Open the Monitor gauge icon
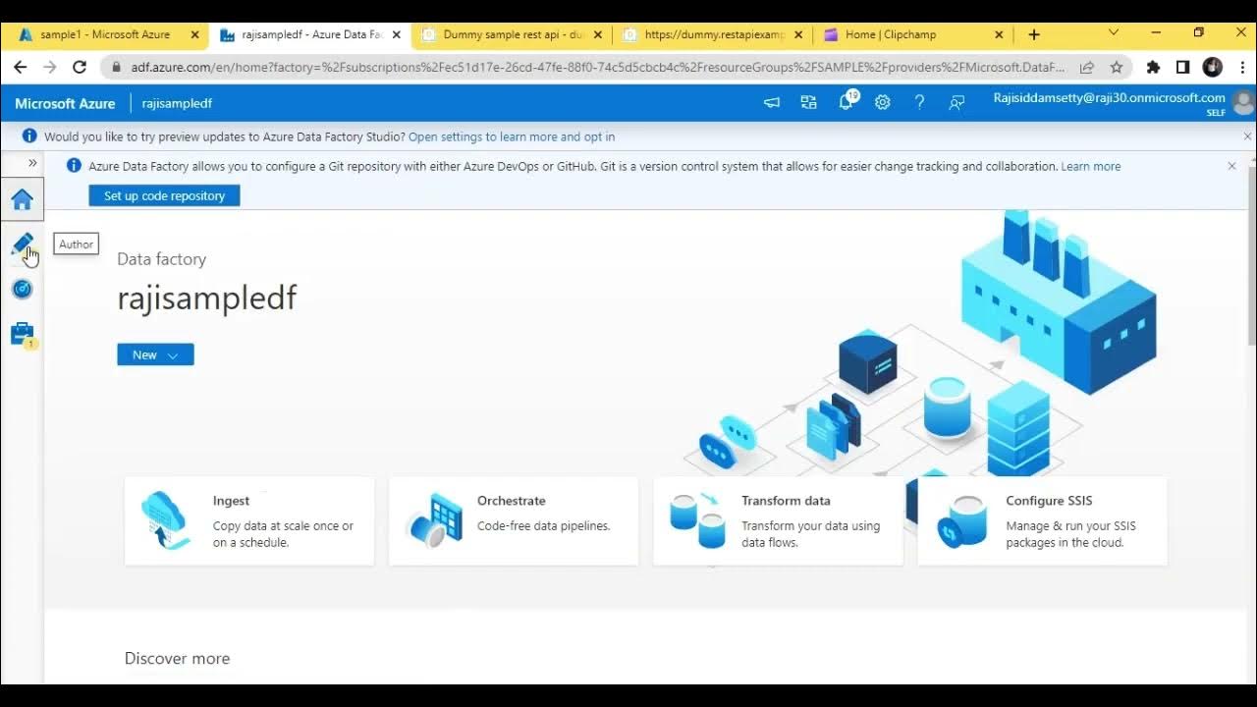 [22, 289]
